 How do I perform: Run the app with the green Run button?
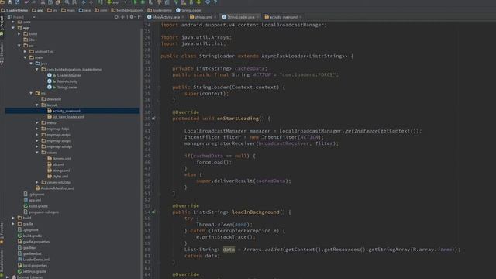135,2
